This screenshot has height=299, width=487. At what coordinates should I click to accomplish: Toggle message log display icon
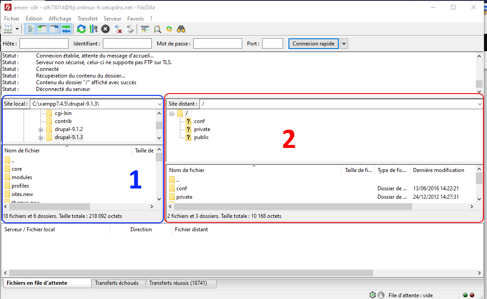click(x=30, y=29)
